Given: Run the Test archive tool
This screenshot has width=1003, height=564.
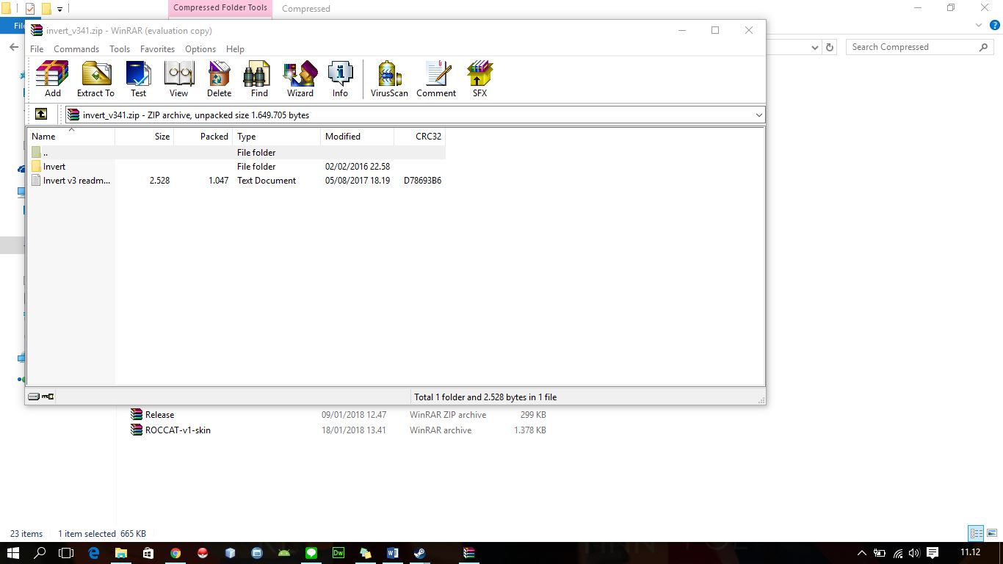Looking at the screenshot, I should 138,79.
